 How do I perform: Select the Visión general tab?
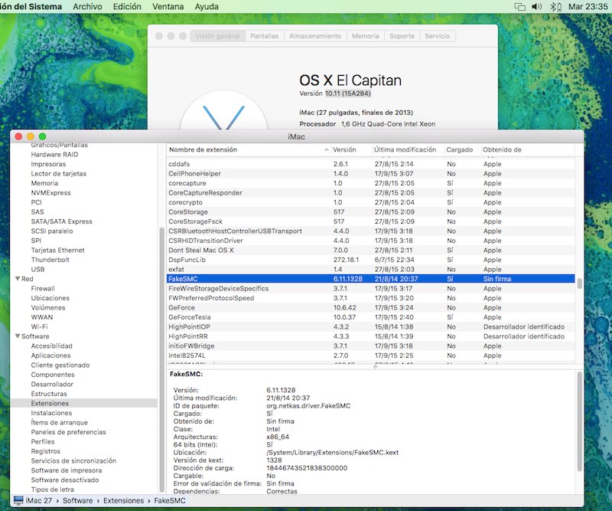click(x=217, y=36)
